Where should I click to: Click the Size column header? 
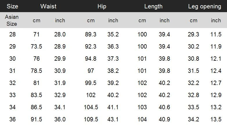coord(12,6)
